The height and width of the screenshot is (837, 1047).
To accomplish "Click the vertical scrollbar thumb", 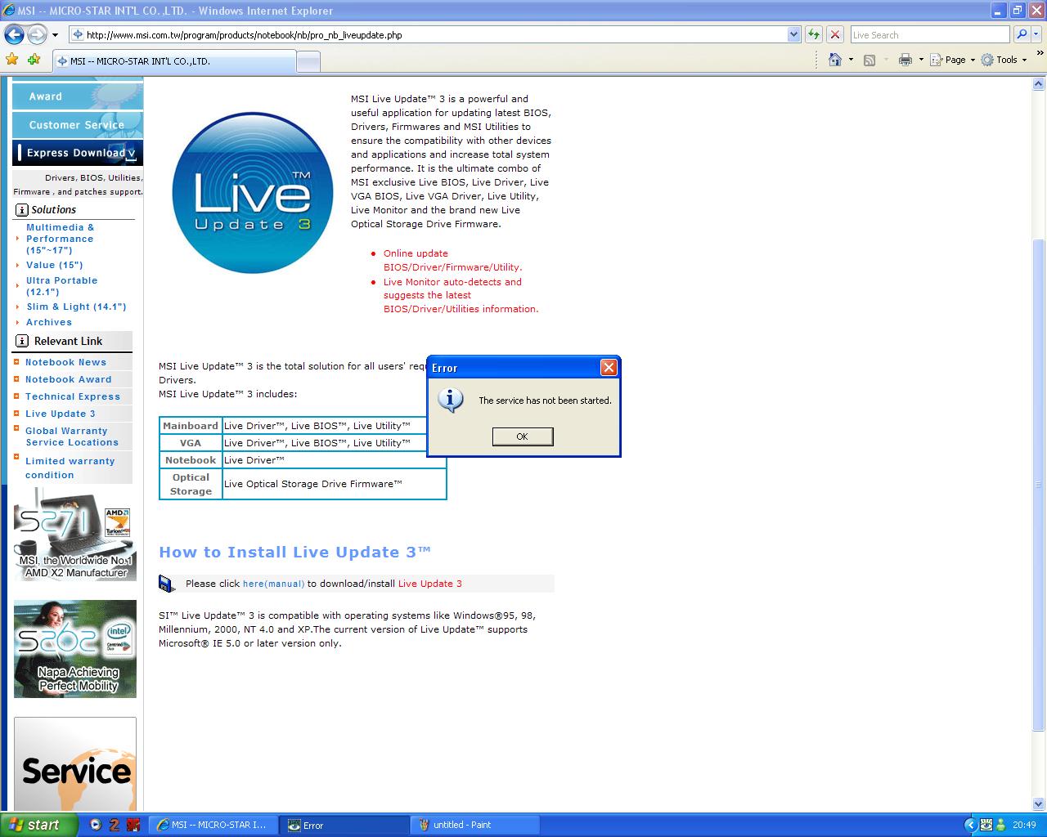I will click(1039, 484).
